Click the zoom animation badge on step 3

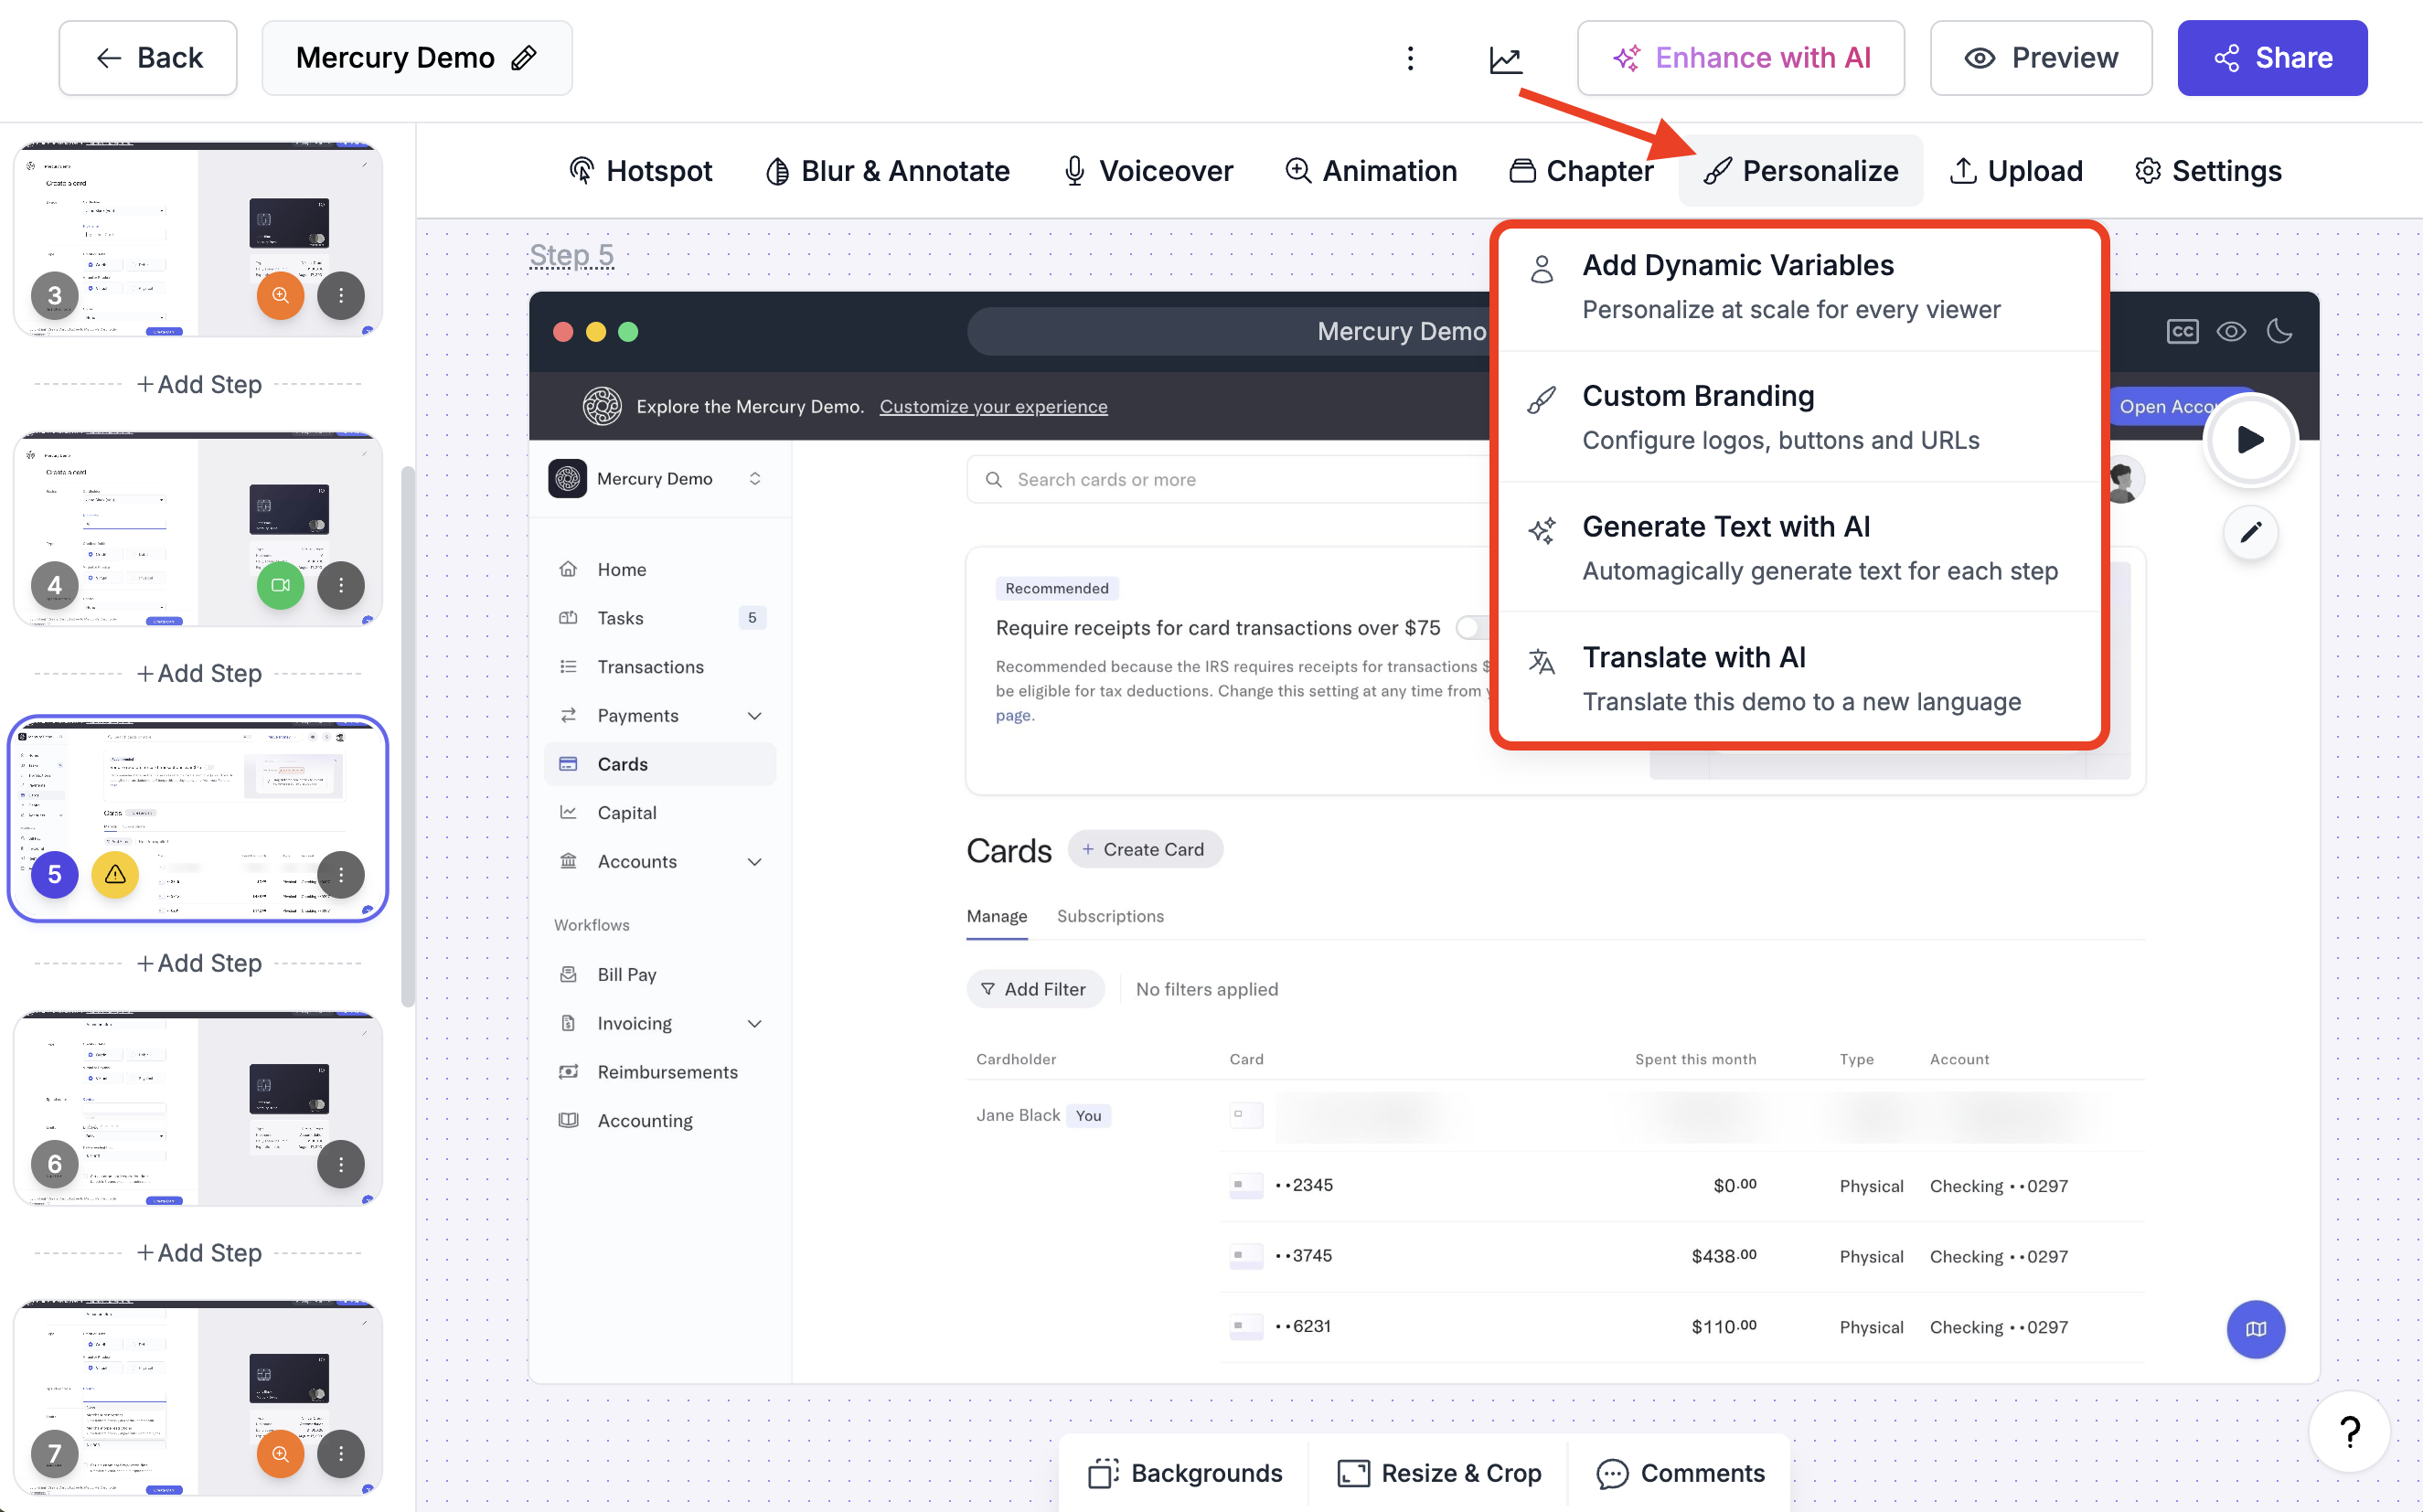[280, 295]
